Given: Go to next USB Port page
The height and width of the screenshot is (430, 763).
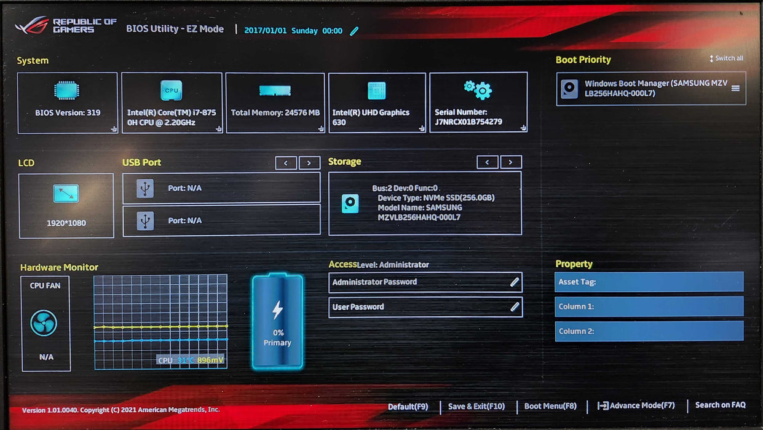Looking at the screenshot, I should [x=309, y=163].
